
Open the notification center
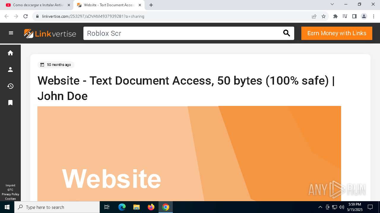pos(370,207)
